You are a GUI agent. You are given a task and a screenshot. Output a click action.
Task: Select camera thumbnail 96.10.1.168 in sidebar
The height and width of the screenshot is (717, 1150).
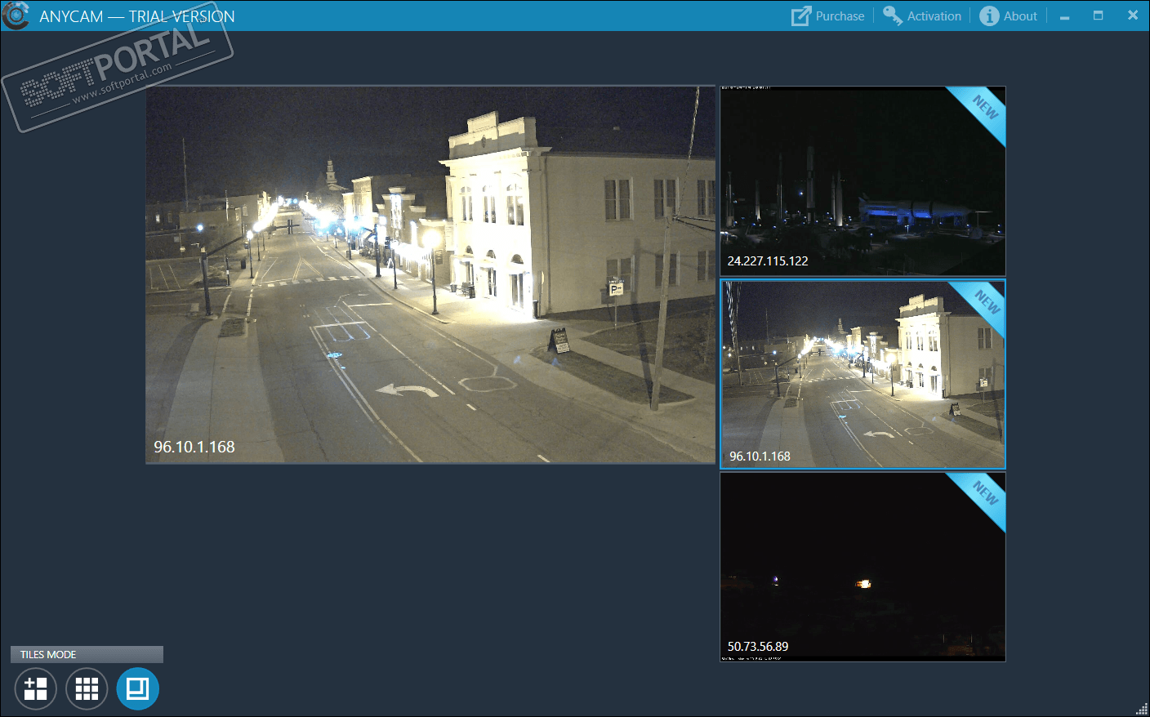coord(862,374)
